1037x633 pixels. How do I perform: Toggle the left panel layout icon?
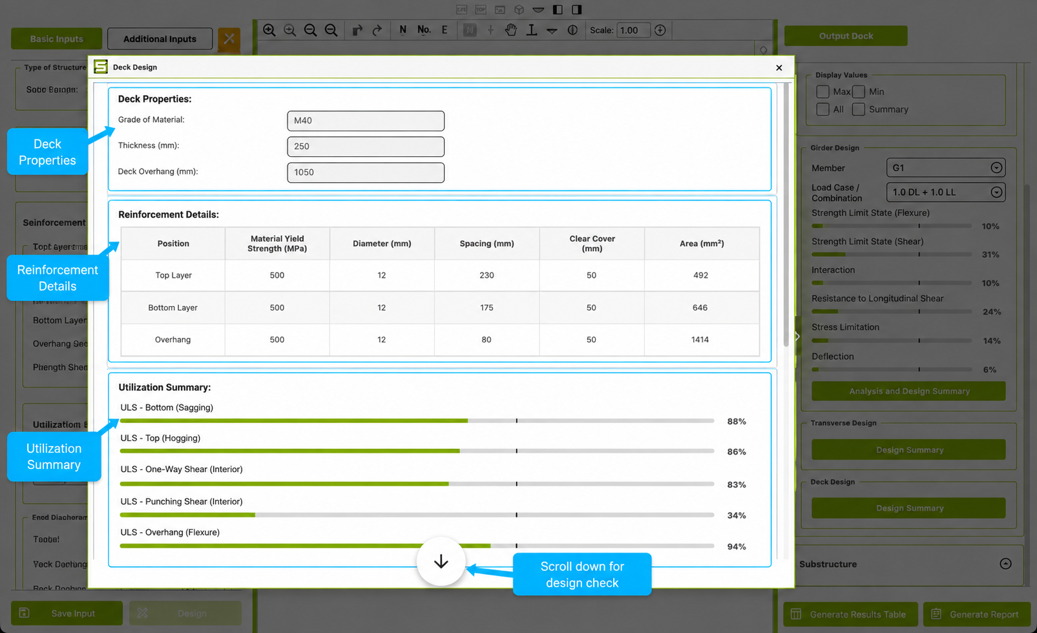click(x=558, y=10)
